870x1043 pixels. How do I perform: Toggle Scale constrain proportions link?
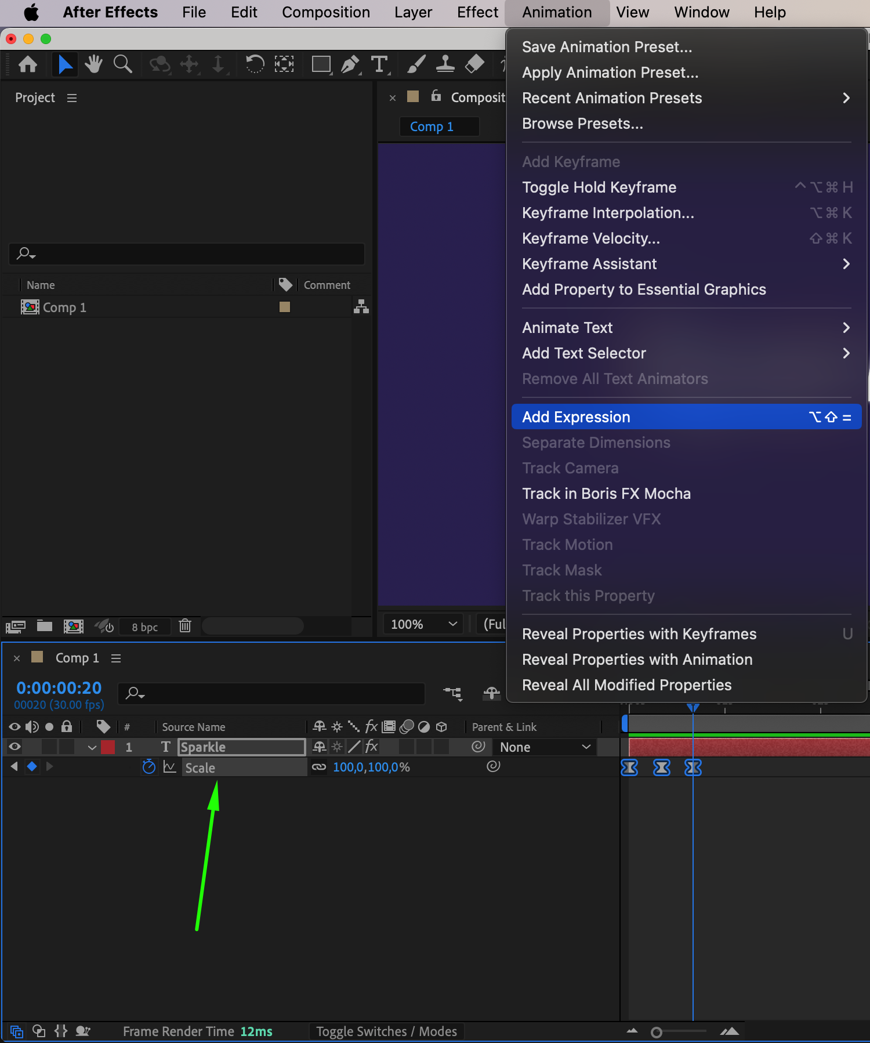pos(319,767)
